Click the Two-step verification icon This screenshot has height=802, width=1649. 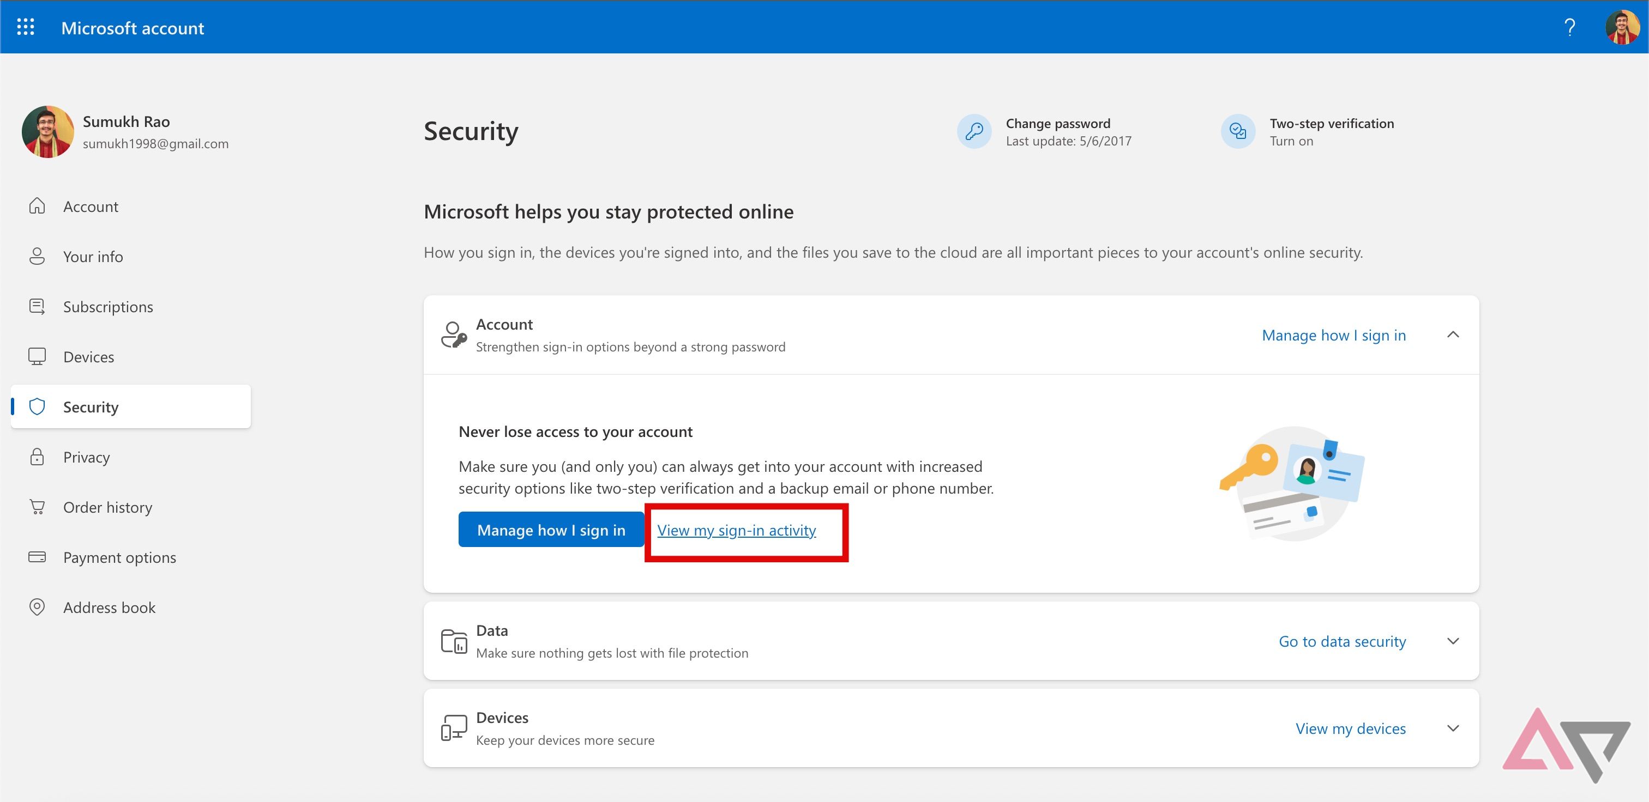pyautogui.click(x=1237, y=132)
